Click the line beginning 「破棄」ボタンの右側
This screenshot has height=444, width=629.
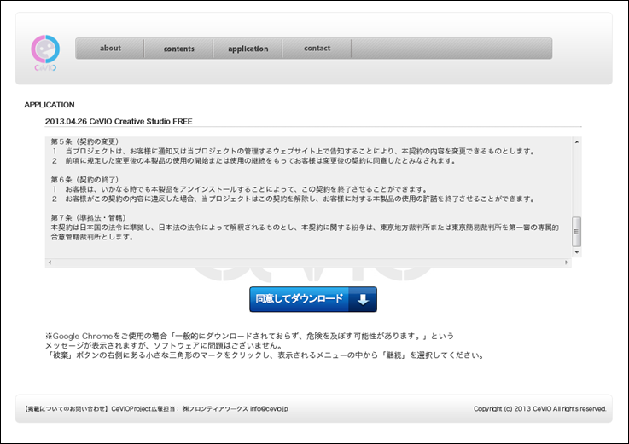coord(265,355)
